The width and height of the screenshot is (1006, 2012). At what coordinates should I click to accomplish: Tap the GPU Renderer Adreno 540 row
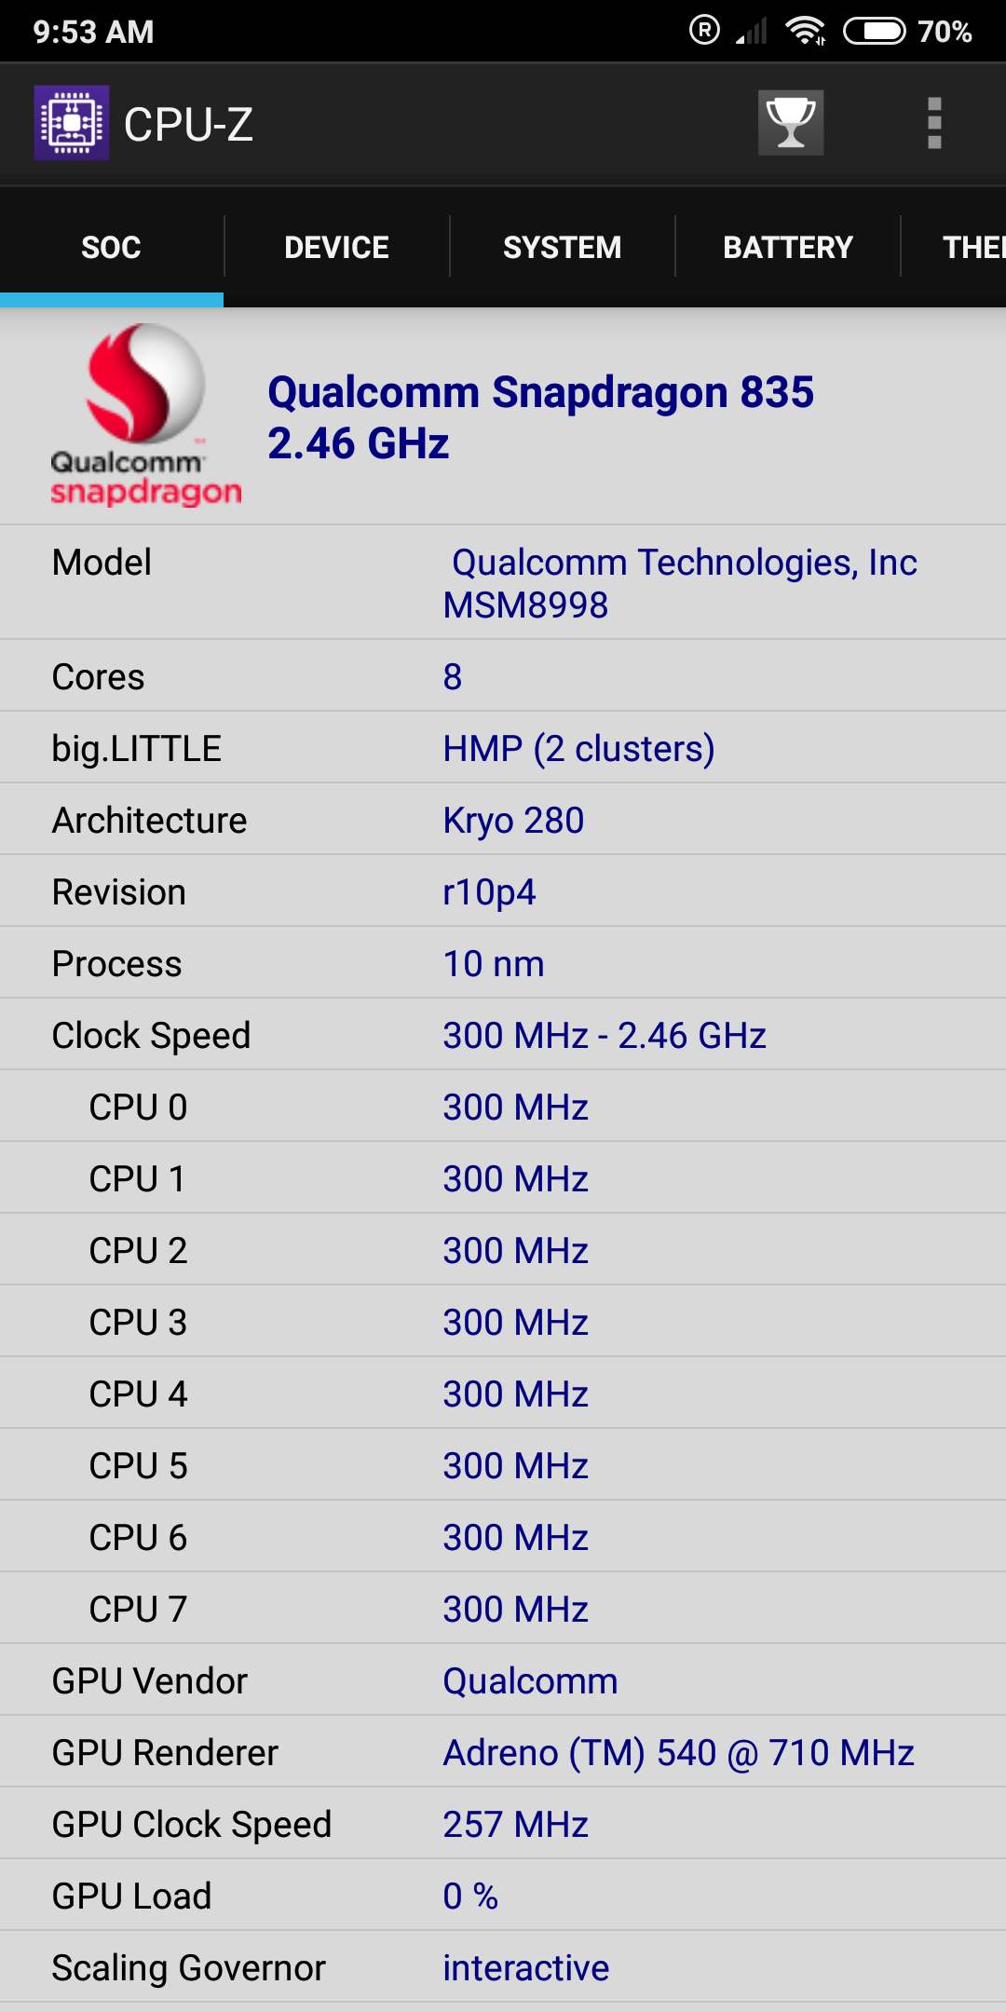503,1752
